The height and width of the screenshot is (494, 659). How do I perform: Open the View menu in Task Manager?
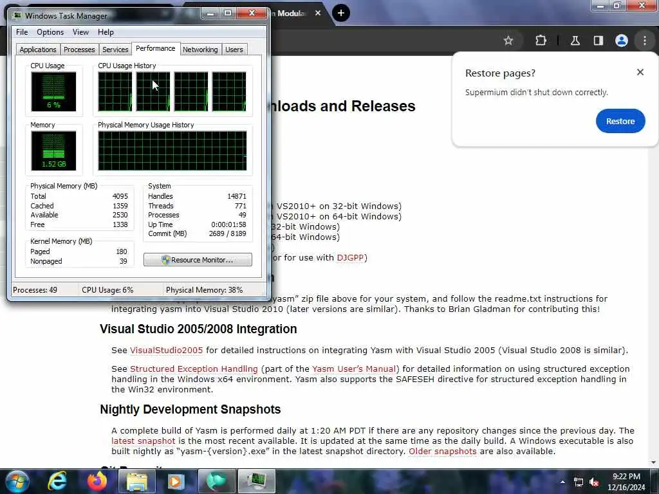[80, 32]
